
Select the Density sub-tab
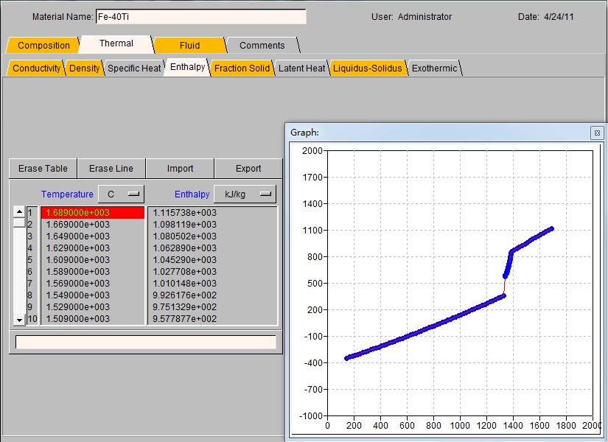pyautogui.click(x=84, y=69)
